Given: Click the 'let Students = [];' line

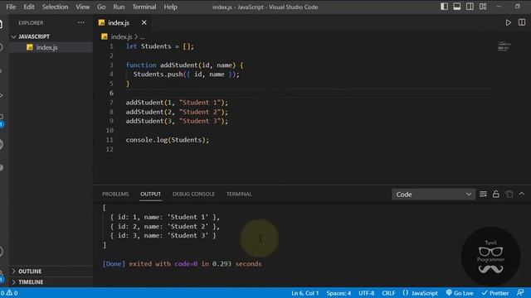Looking at the screenshot, I should [160, 46].
